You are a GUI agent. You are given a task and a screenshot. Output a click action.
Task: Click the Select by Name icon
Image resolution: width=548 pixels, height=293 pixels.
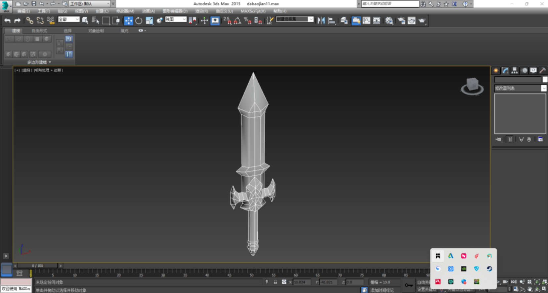(95, 20)
